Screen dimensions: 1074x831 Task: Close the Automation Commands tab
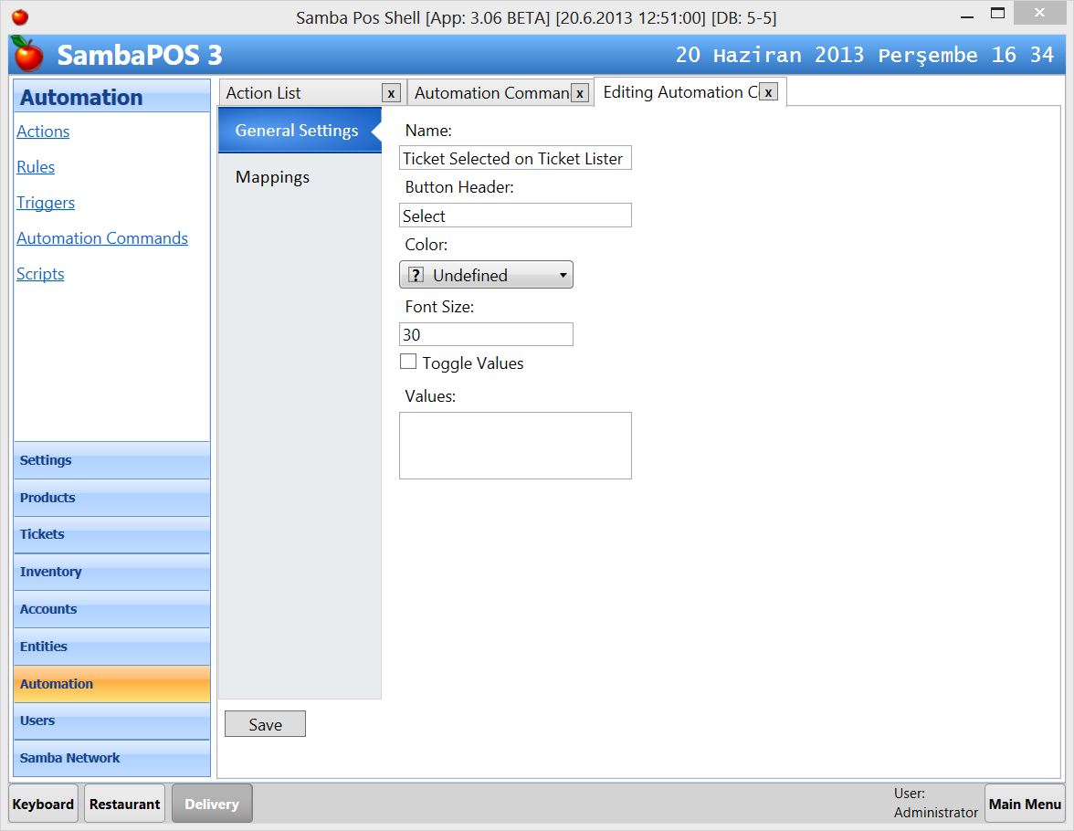coord(580,92)
